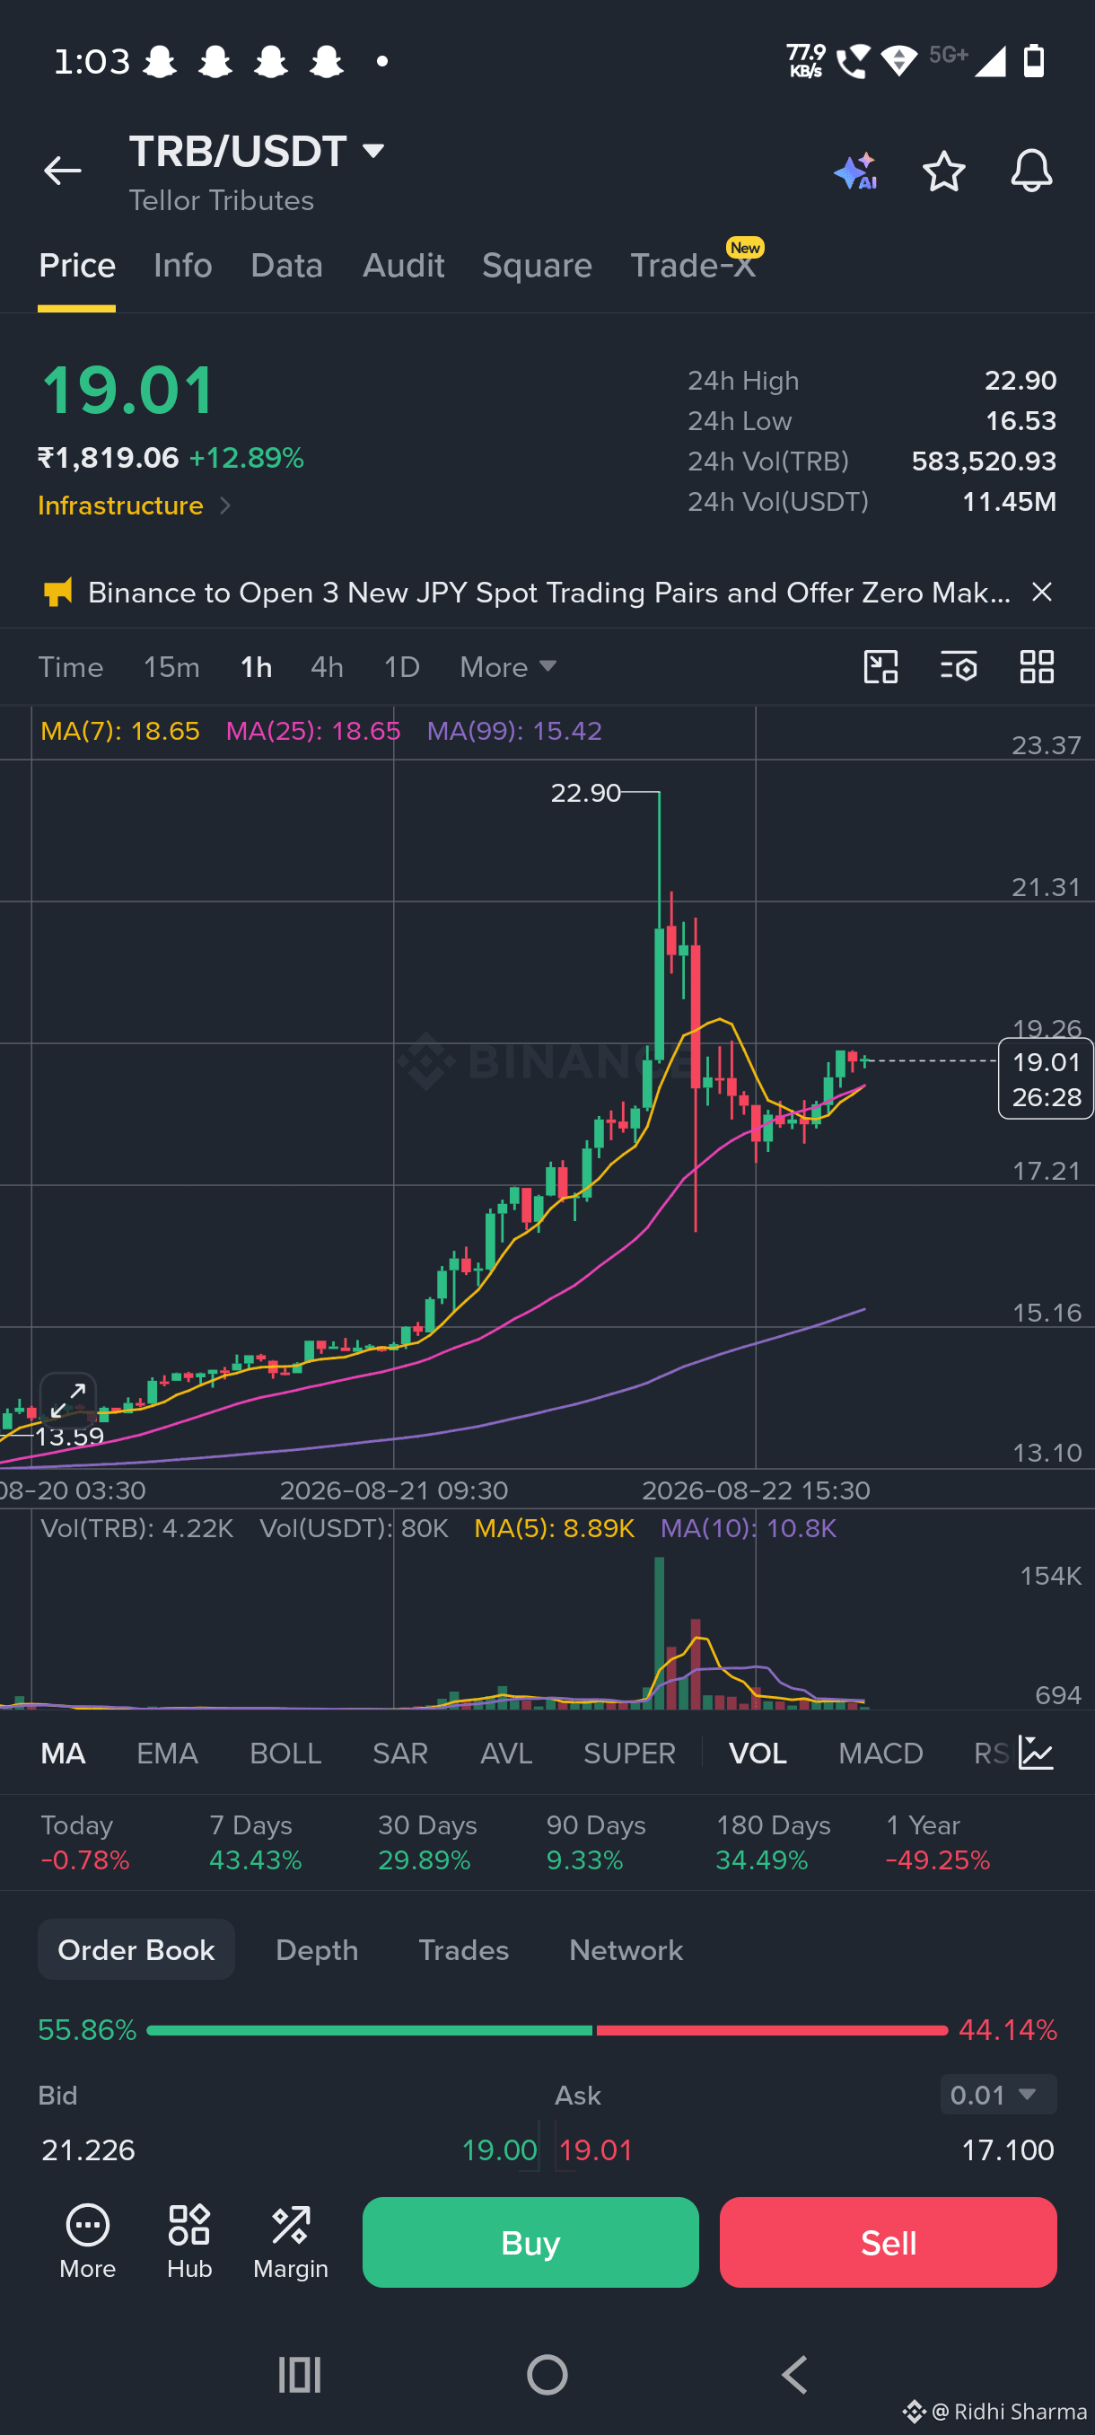
Task: Open the Network tab
Action: point(626,1950)
